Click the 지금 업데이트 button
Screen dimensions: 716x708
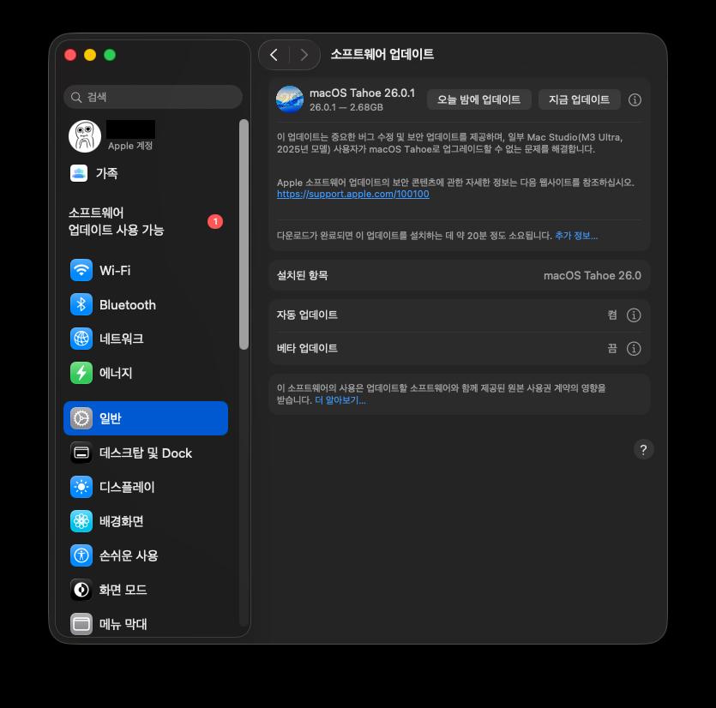(x=579, y=99)
